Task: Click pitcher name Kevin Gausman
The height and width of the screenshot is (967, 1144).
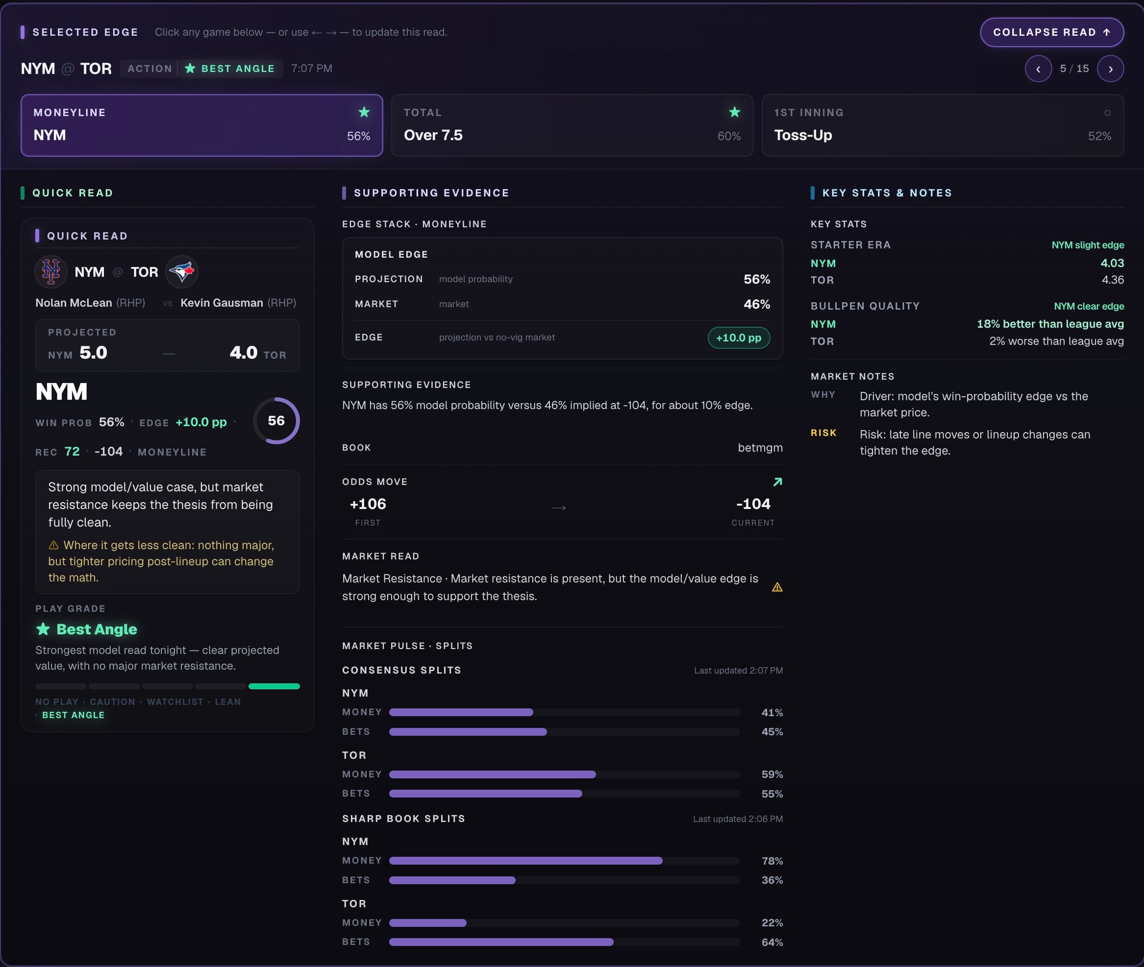Action: point(222,303)
